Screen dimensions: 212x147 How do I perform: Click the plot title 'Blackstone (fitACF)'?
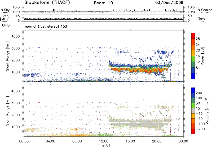click(x=47, y=2)
